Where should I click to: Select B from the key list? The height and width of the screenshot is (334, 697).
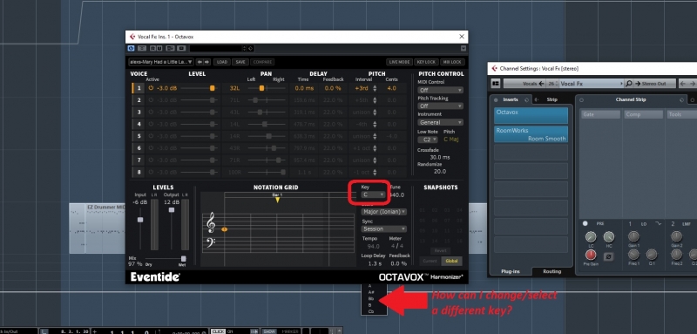[369, 305]
